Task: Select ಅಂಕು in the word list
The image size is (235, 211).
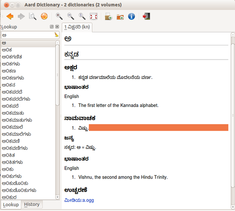Action: [28, 169]
